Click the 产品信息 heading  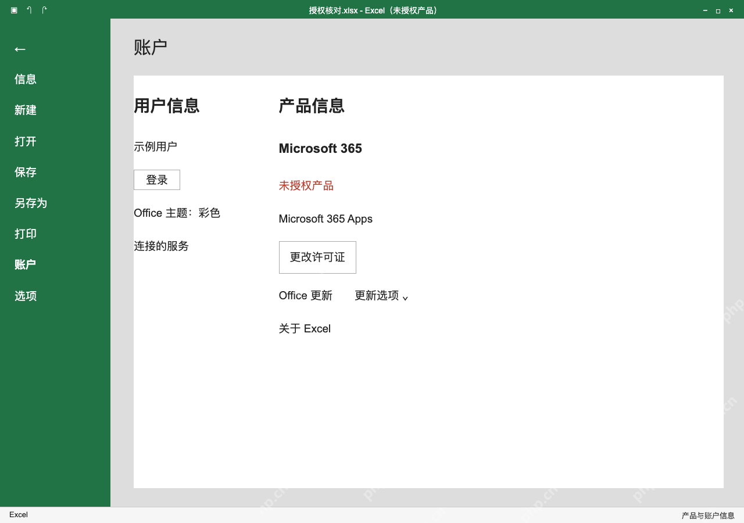pos(312,106)
